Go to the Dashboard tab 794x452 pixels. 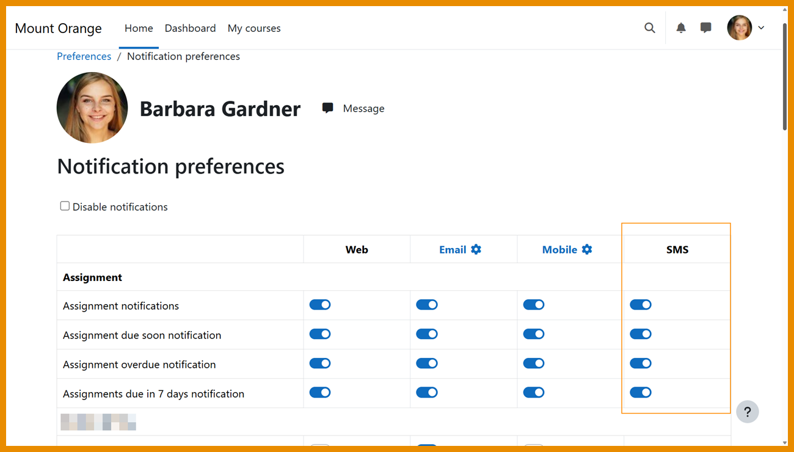[190, 28]
